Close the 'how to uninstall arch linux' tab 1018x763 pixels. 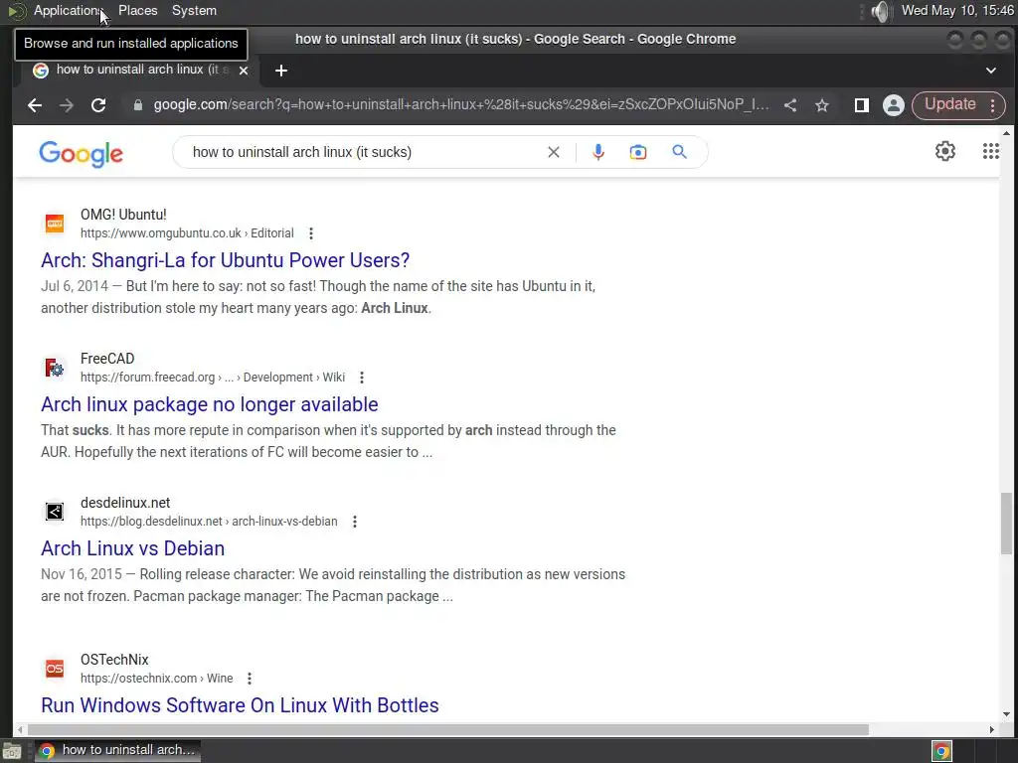(244, 71)
